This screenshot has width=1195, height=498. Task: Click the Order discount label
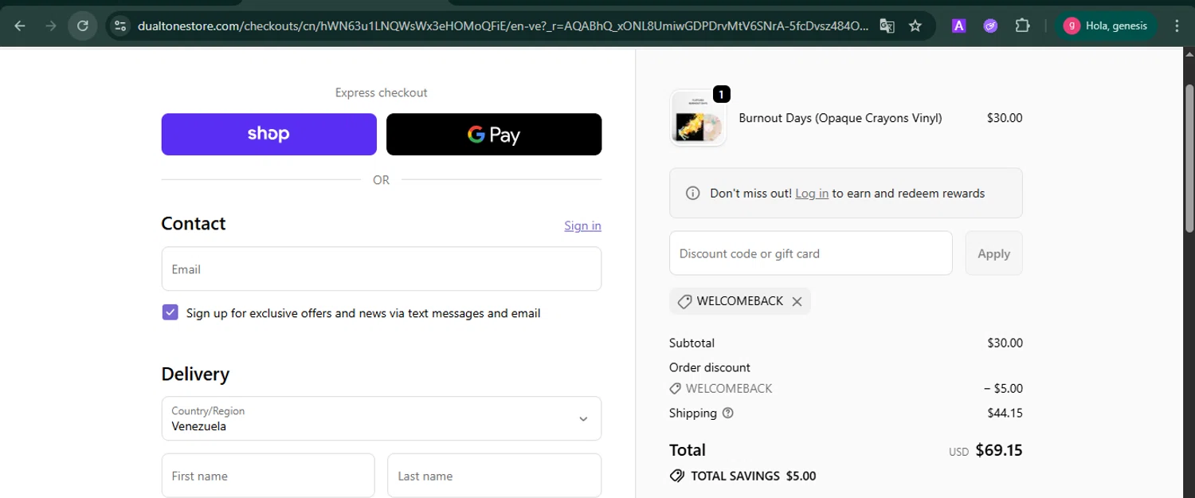[710, 367]
